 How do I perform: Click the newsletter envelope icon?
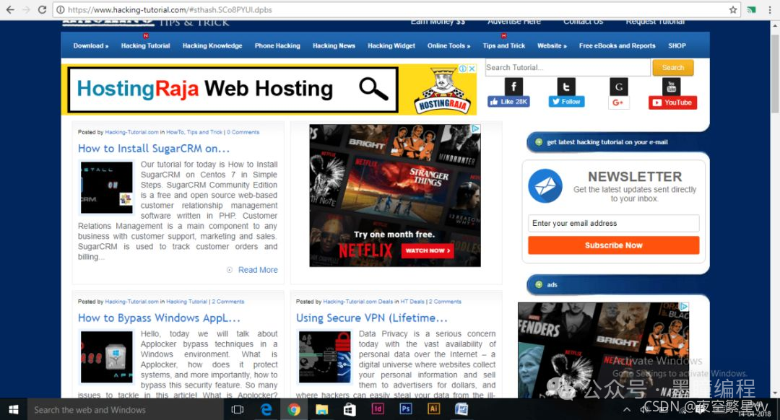545,186
